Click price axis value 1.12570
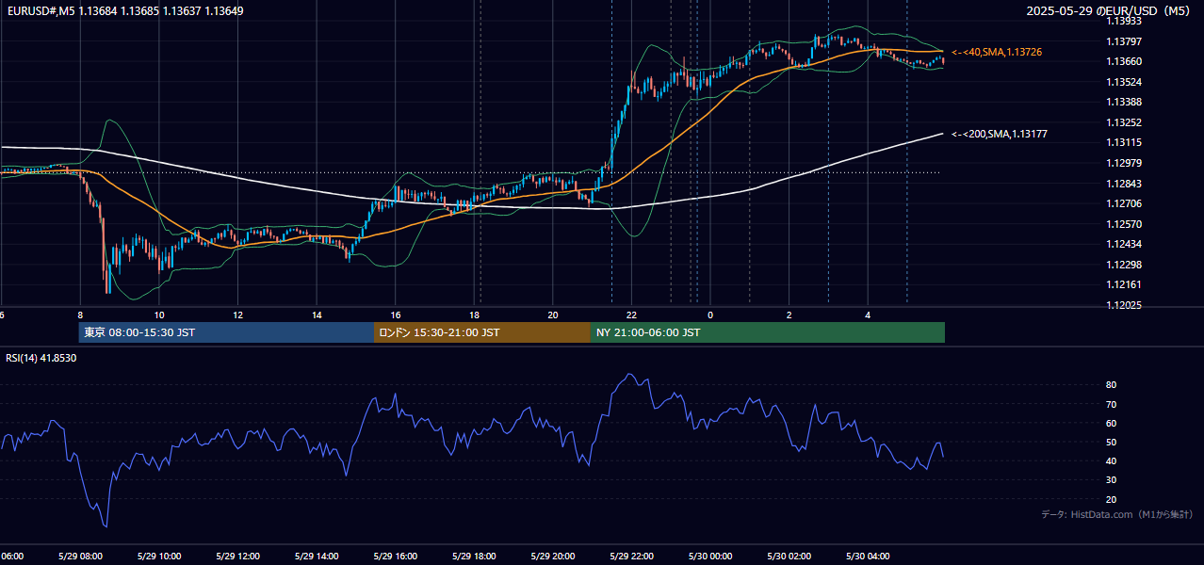Screen dimensions: 1204x565 pos(1123,224)
